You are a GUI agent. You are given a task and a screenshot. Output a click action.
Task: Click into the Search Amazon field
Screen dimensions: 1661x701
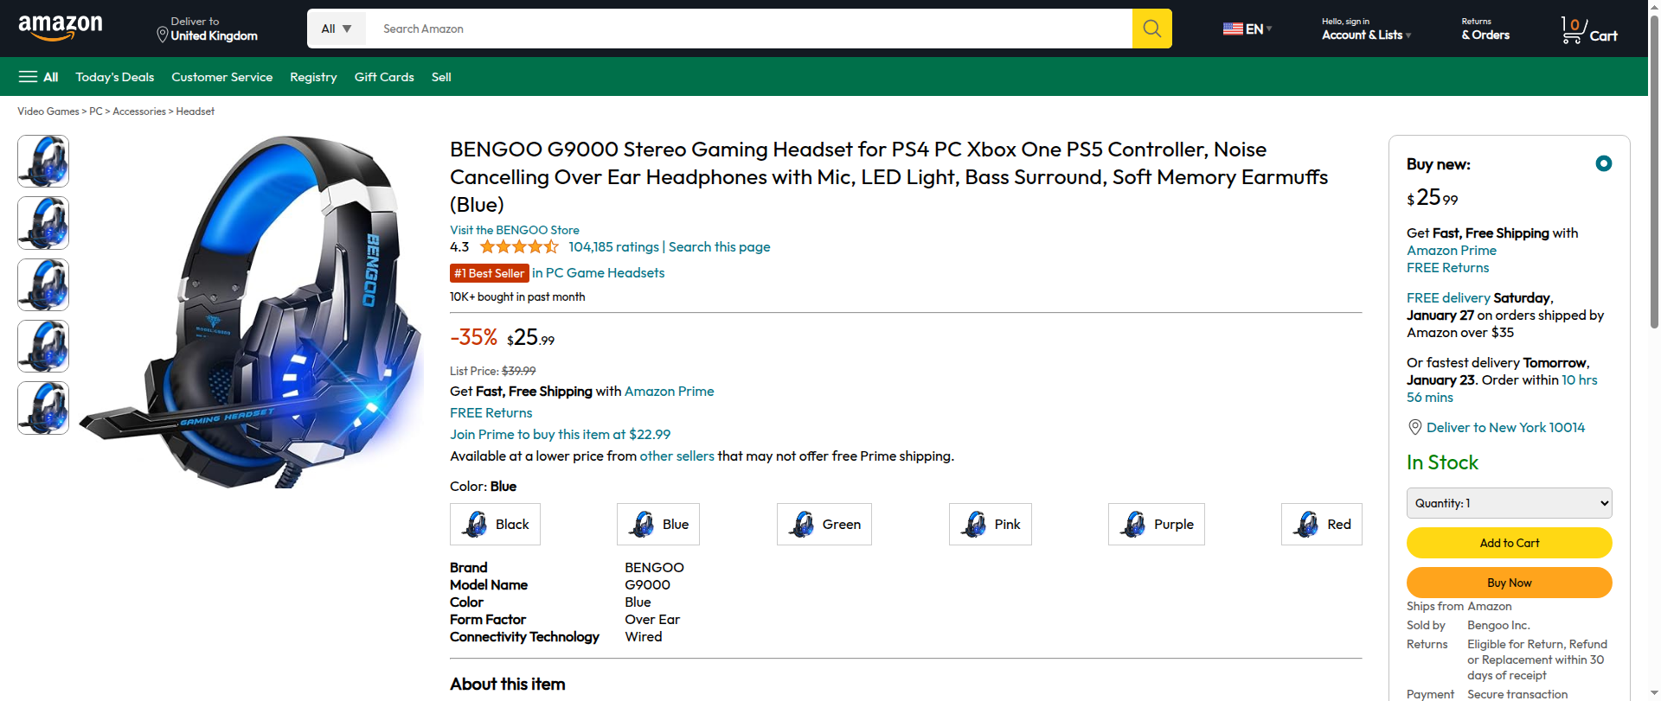pyautogui.click(x=748, y=29)
